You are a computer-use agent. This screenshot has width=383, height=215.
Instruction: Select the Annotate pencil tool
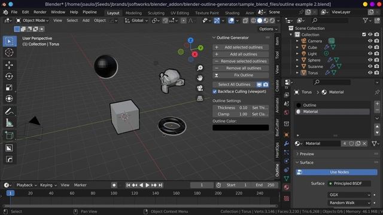pos(10,112)
